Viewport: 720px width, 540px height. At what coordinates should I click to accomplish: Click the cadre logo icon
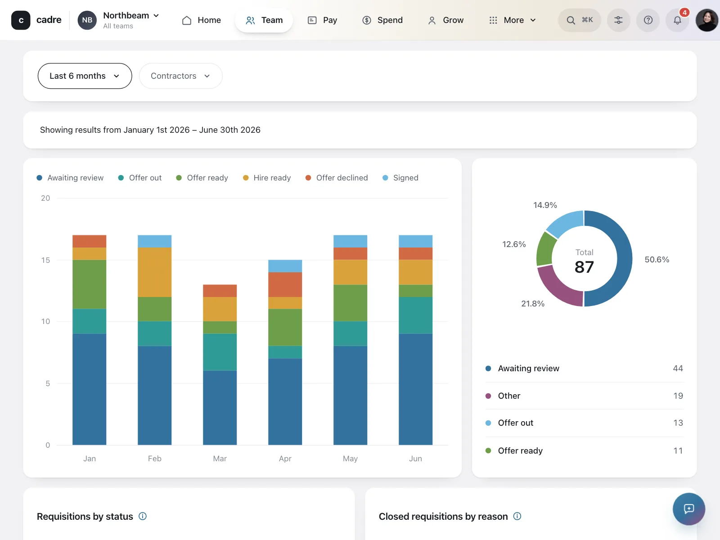pos(21,20)
